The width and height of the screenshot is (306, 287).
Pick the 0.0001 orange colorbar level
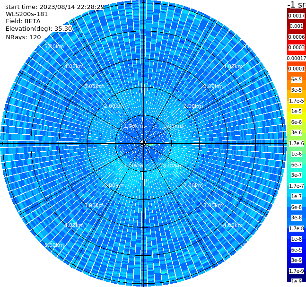tap(297, 69)
